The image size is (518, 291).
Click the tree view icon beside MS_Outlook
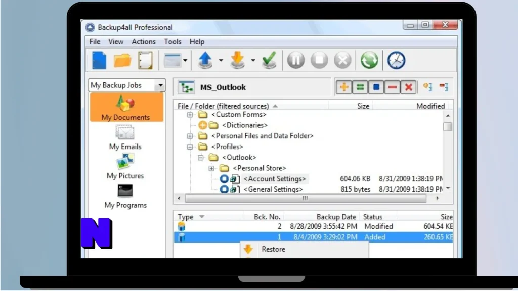pyautogui.click(x=186, y=87)
